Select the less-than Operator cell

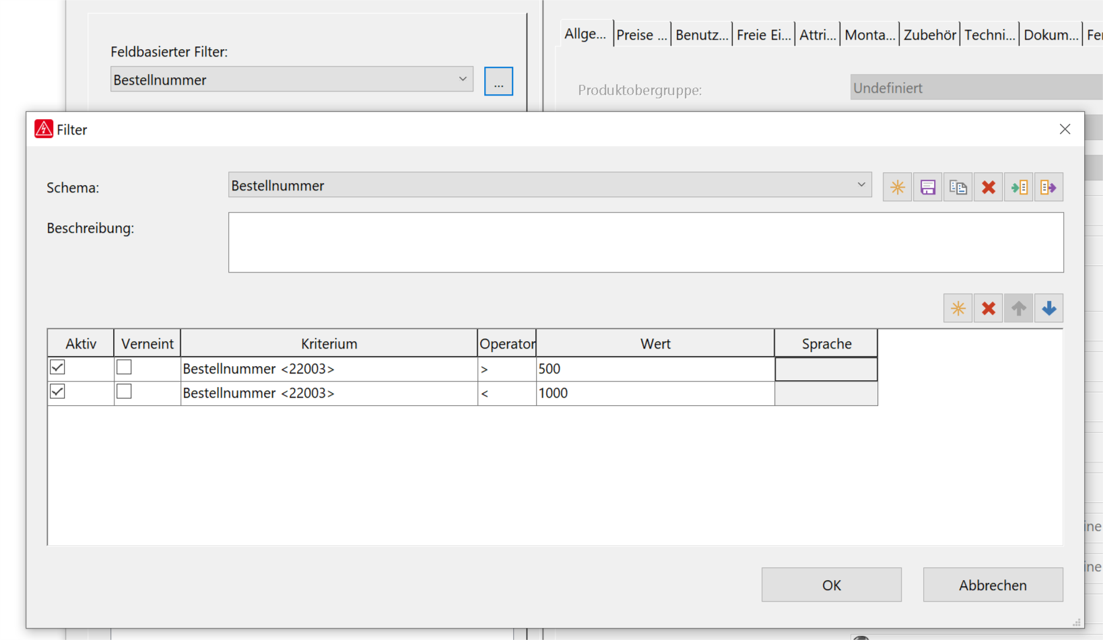click(507, 393)
